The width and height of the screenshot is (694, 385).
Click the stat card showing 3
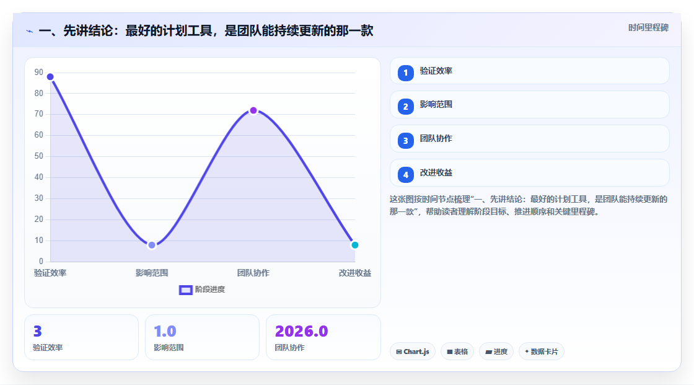coord(81,337)
